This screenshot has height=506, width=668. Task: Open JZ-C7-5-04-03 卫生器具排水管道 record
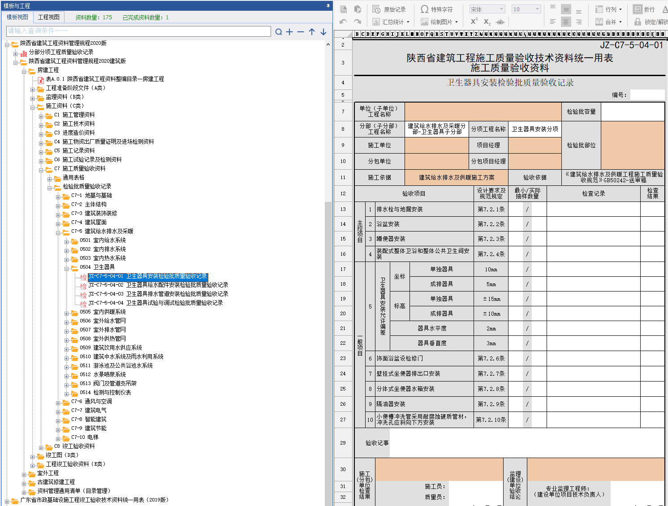158,294
